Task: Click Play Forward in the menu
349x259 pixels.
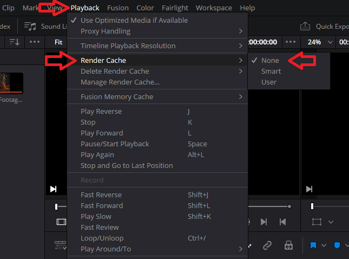Action: tap(102, 133)
